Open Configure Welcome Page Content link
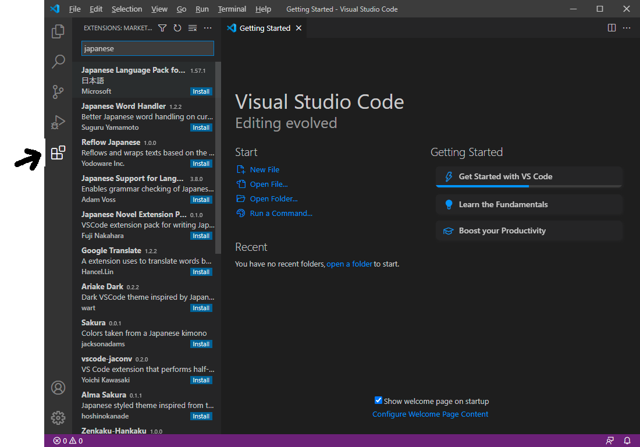The height and width of the screenshot is (447, 640). pos(430,414)
